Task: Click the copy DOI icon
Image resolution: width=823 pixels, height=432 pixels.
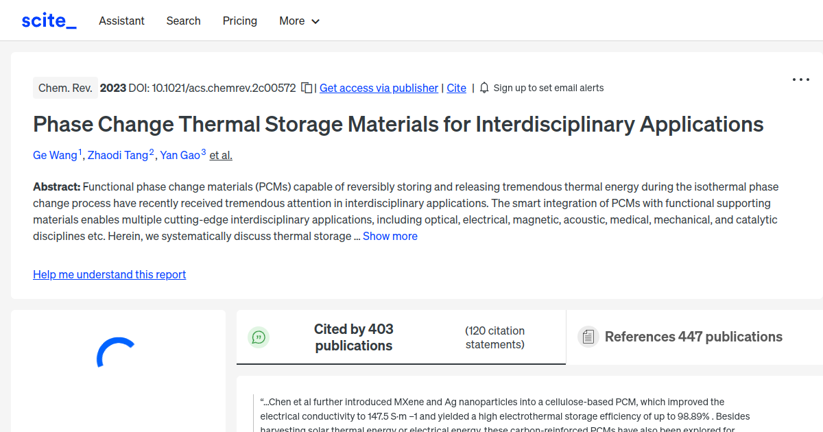Action: (x=306, y=87)
